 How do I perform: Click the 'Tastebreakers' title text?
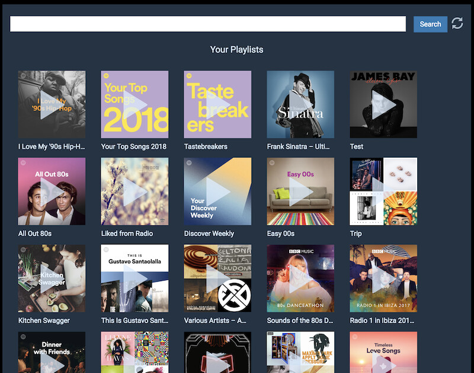coord(206,146)
